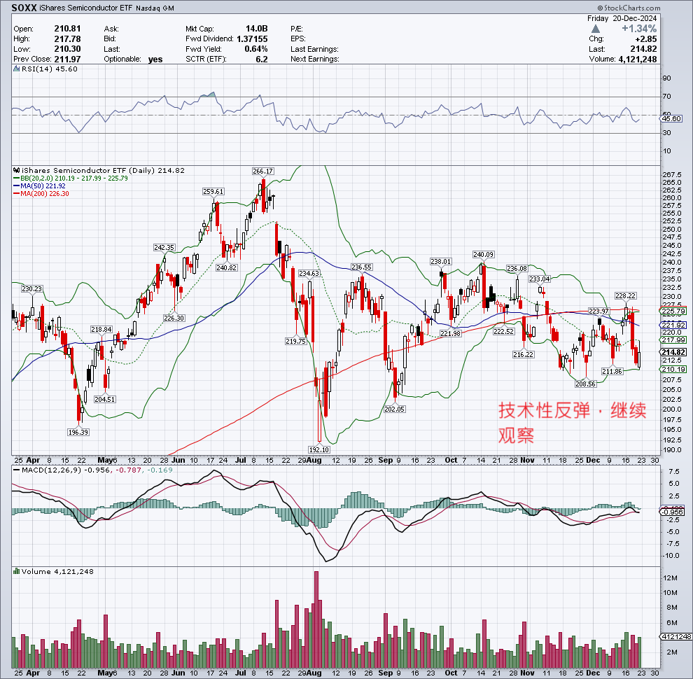Click the 'RSI(14) 45.60' panel title
Image resolution: width=693 pixels, height=679 pixels.
[x=49, y=69]
